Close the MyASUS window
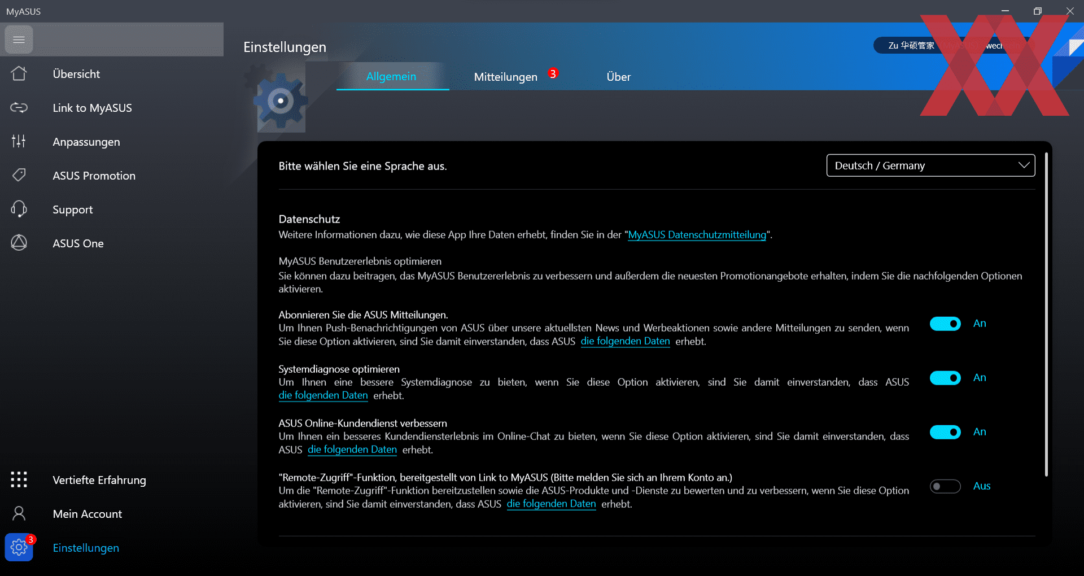The width and height of the screenshot is (1084, 576). (1070, 11)
